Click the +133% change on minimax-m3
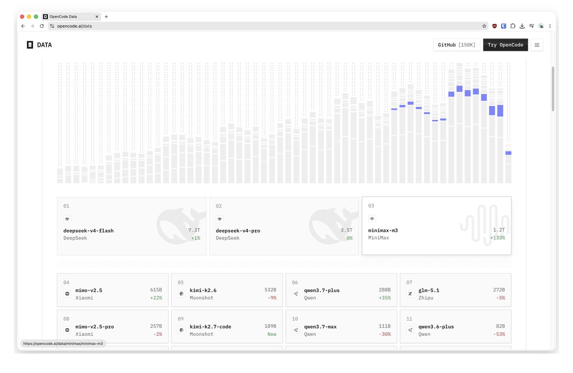This screenshot has width=573, height=373. [497, 238]
